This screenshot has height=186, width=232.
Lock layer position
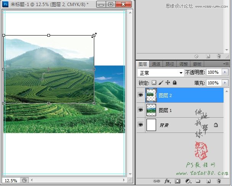point(168,82)
